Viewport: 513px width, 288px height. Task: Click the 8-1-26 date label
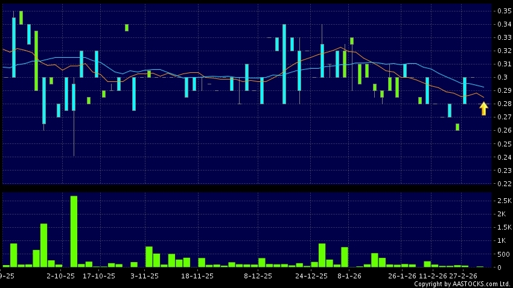(x=349, y=276)
